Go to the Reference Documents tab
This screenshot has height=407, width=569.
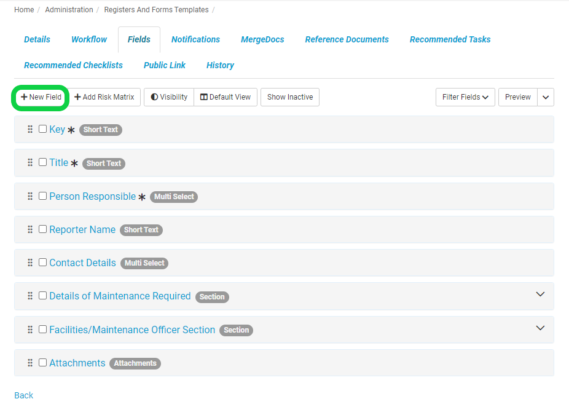[x=347, y=39]
